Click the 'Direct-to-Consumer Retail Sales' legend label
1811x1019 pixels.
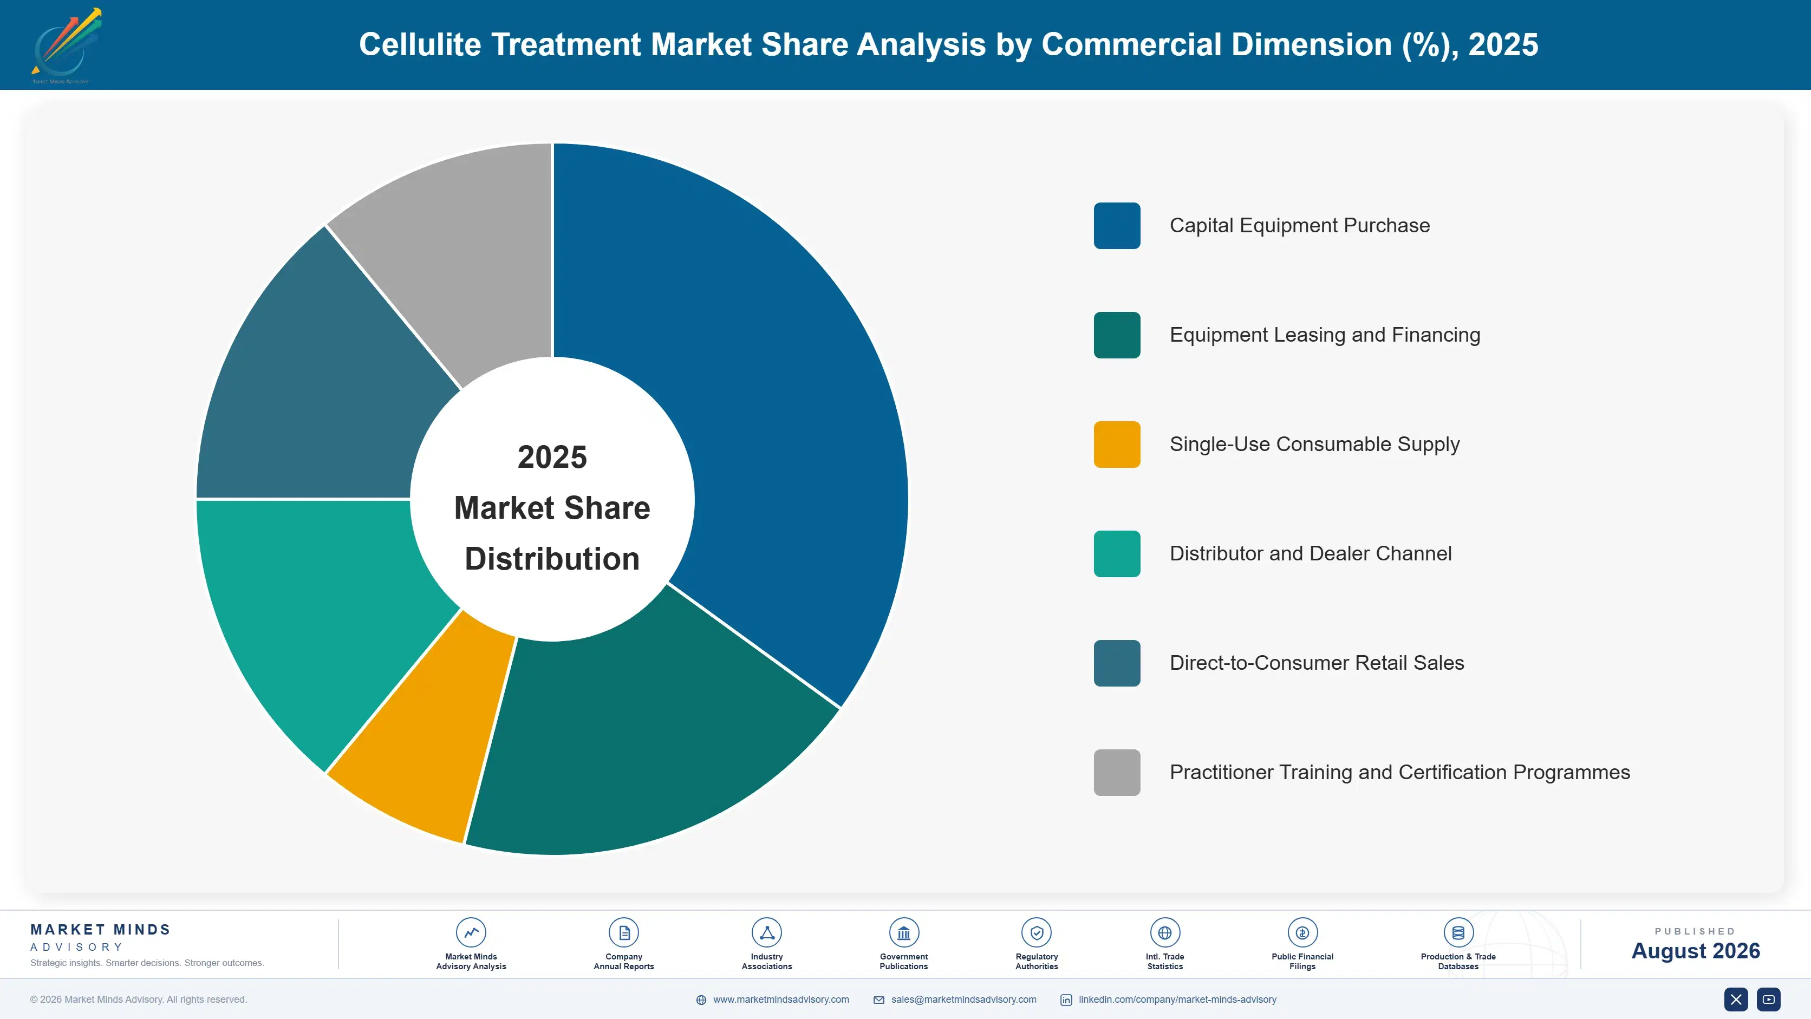pos(1317,663)
